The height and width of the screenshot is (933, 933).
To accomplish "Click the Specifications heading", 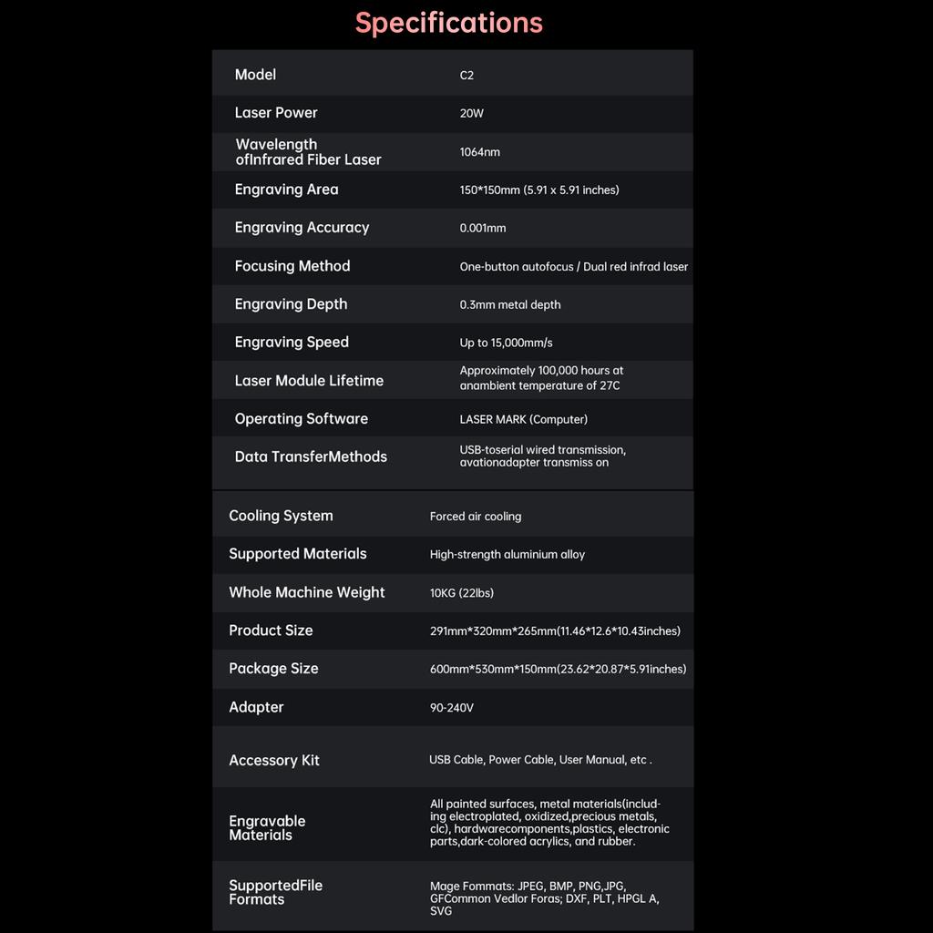I will pyautogui.click(x=448, y=23).
